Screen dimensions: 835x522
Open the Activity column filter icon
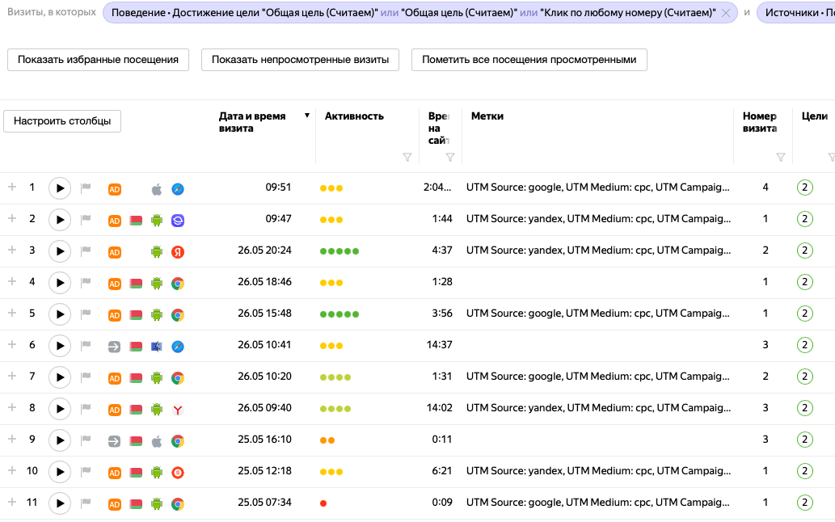407,158
